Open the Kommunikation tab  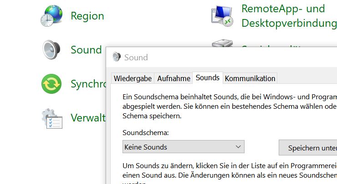coord(250,78)
